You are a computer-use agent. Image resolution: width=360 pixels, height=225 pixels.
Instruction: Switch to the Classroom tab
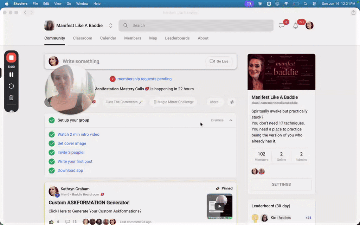(82, 38)
